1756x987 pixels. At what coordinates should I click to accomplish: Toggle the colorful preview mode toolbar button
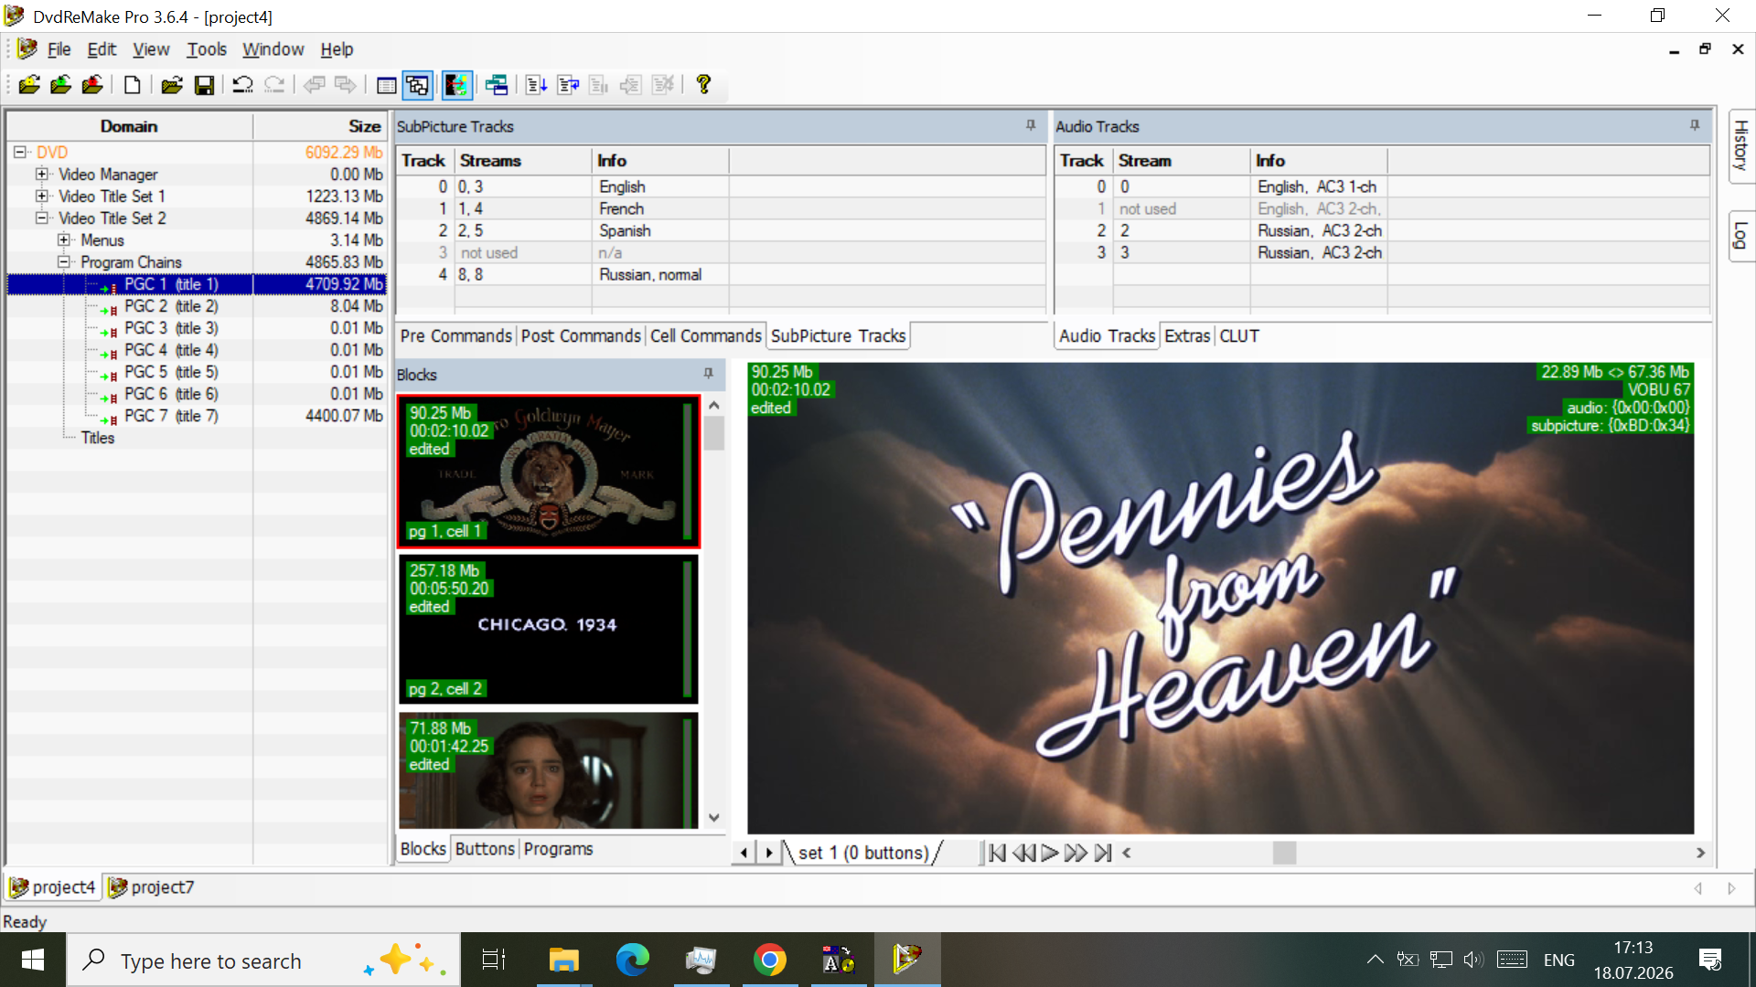point(456,85)
